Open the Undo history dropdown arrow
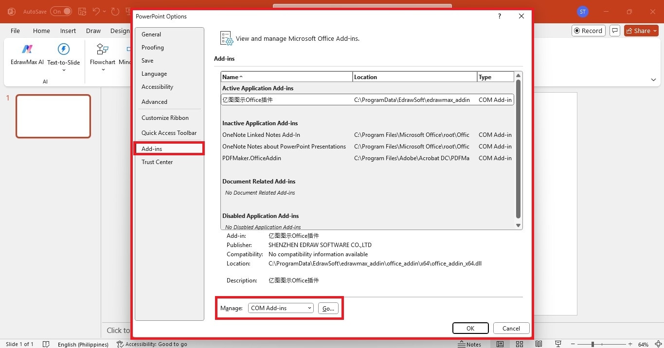 click(x=105, y=11)
